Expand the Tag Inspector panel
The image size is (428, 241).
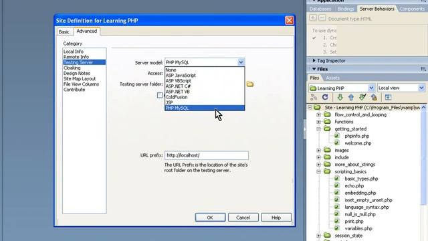(314, 61)
